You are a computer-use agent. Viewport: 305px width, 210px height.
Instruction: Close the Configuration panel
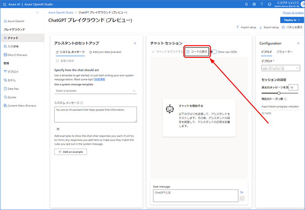[298, 43]
